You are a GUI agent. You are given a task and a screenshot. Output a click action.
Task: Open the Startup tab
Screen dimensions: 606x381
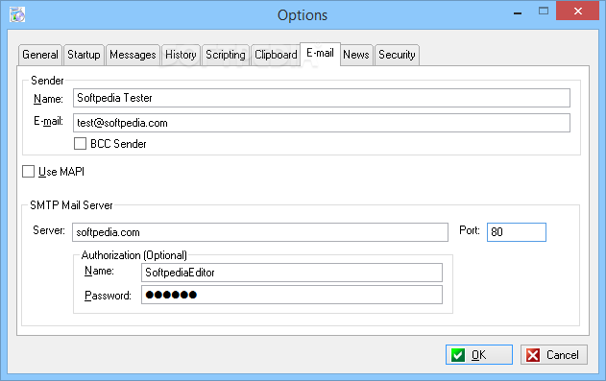[x=84, y=55]
